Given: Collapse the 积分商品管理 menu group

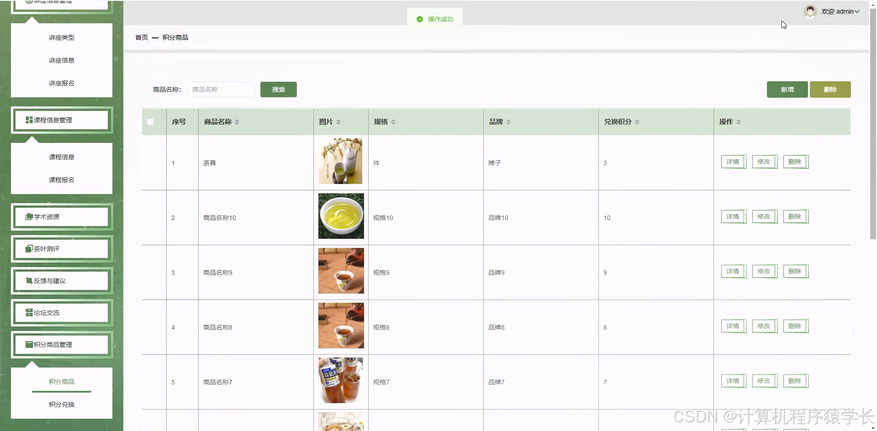Looking at the screenshot, I should point(62,345).
